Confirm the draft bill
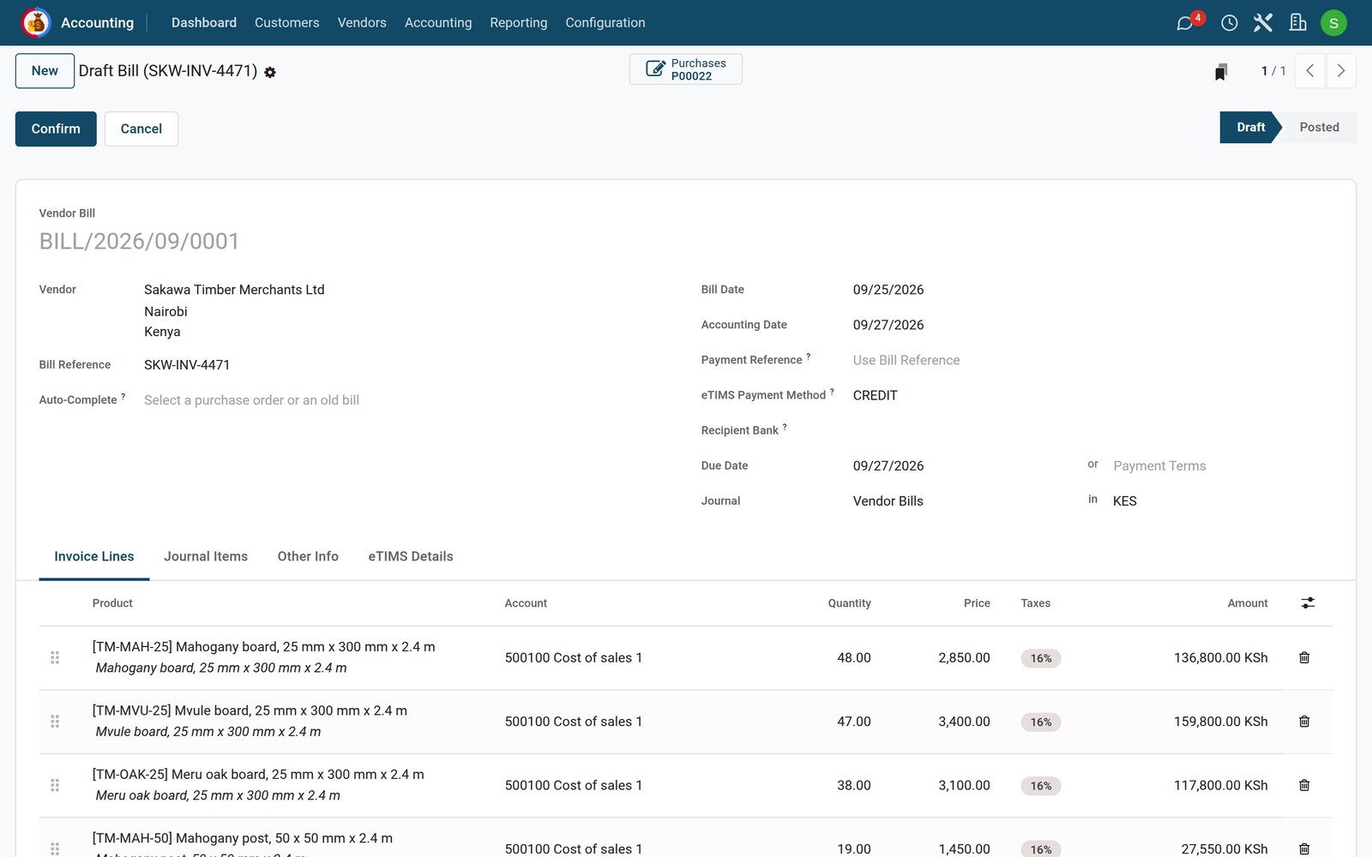Viewport: 1372px width, 857px height. 56,129
